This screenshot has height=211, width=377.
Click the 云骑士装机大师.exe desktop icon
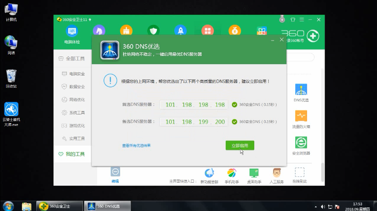coord(11,114)
